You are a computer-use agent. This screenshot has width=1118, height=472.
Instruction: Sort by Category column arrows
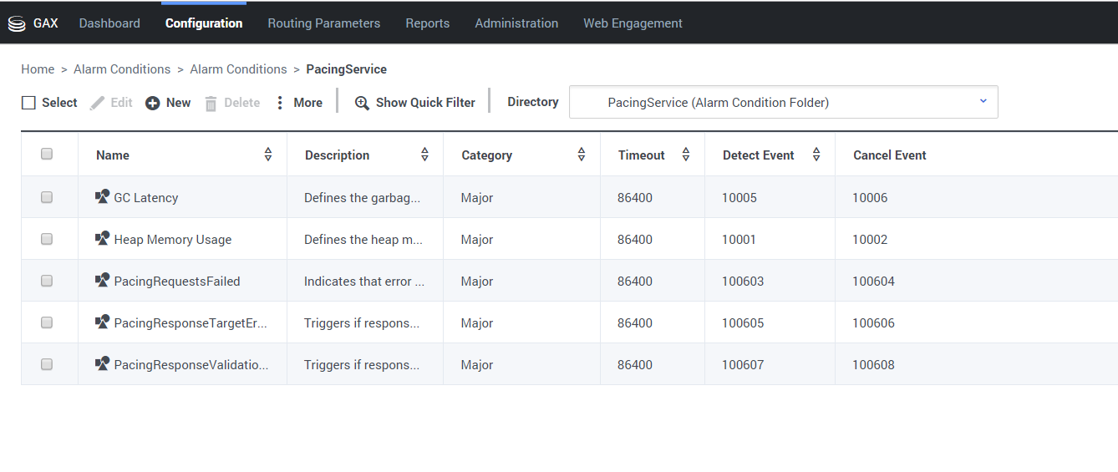(582, 155)
